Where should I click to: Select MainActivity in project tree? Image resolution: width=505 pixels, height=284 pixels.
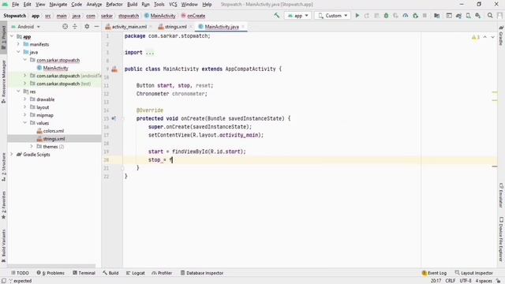click(55, 68)
